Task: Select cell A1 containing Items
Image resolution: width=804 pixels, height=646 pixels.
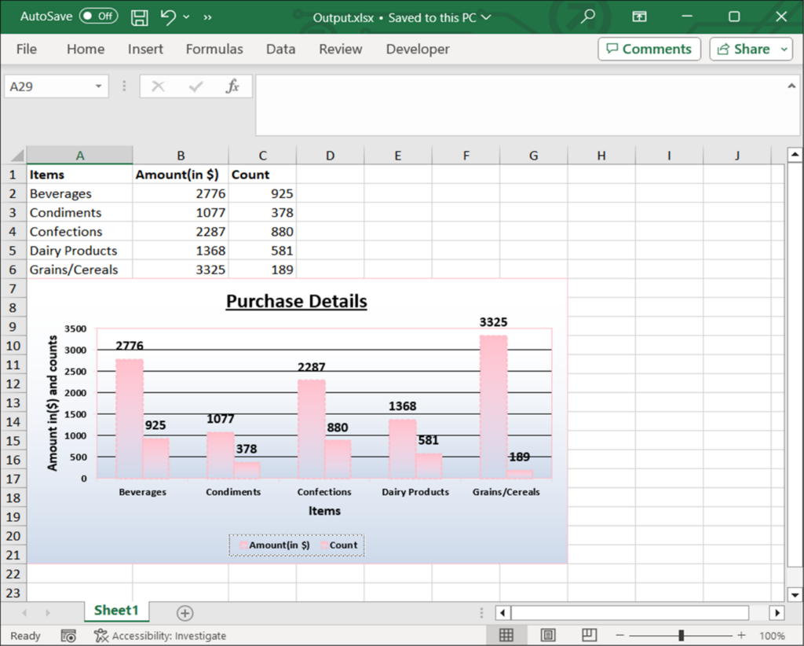Action: tap(79, 174)
